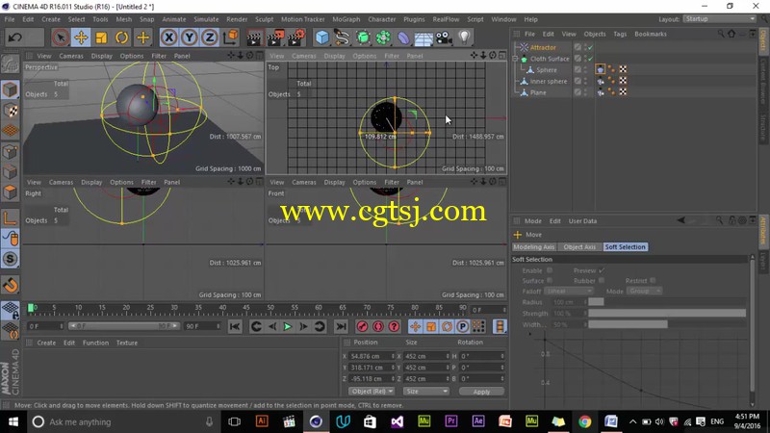
Task: Play the animation forward
Action: pos(288,326)
